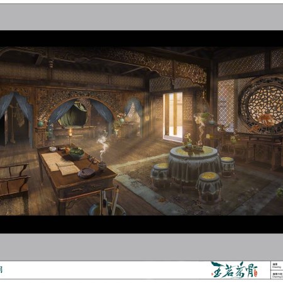Viewport: 283px width, 283px height.
Task: Select the Drawing cell in title block
Action: point(277,265)
